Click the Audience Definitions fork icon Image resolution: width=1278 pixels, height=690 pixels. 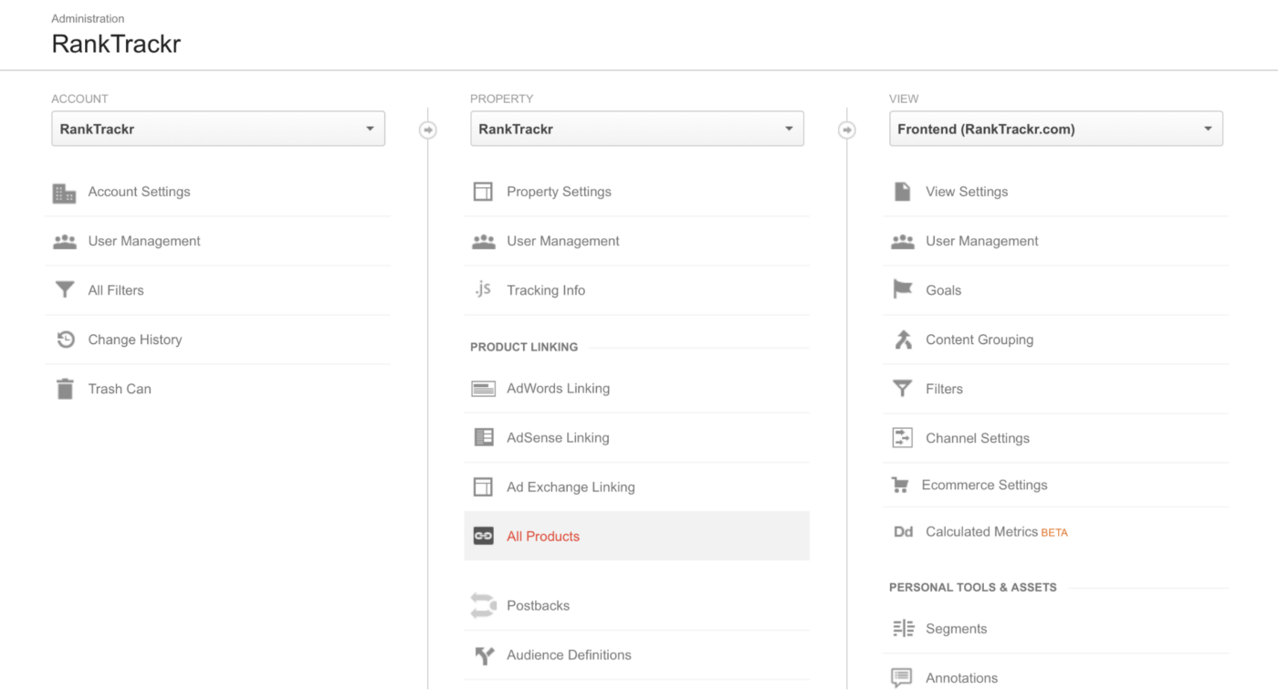tap(484, 654)
